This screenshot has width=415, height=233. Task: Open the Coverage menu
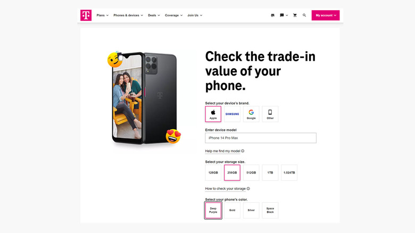coord(174,15)
